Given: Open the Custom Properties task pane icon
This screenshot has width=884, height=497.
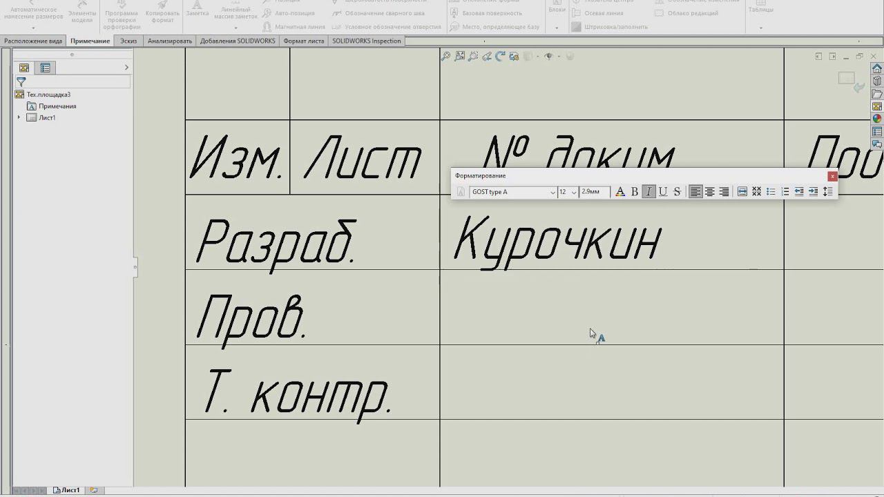Looking at the screenshot, I should point(877,132).
